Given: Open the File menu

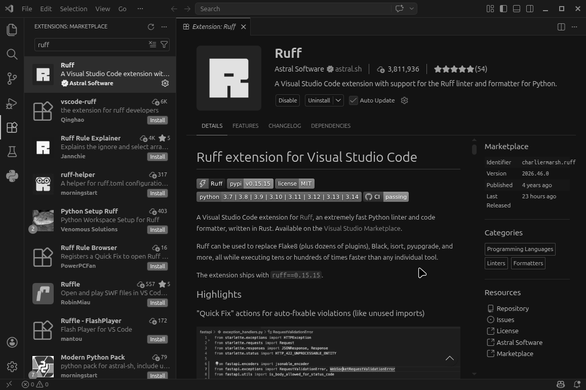Looking at the screenshot, I should pyautogui.click(x=27, y=9).
